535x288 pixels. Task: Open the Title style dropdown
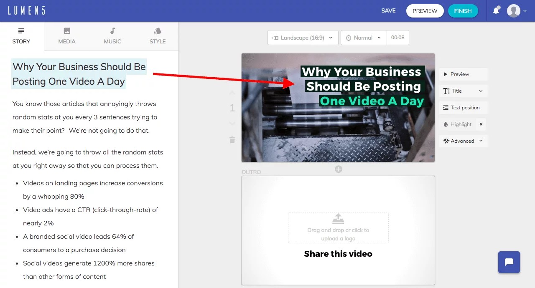coord(463,91)
